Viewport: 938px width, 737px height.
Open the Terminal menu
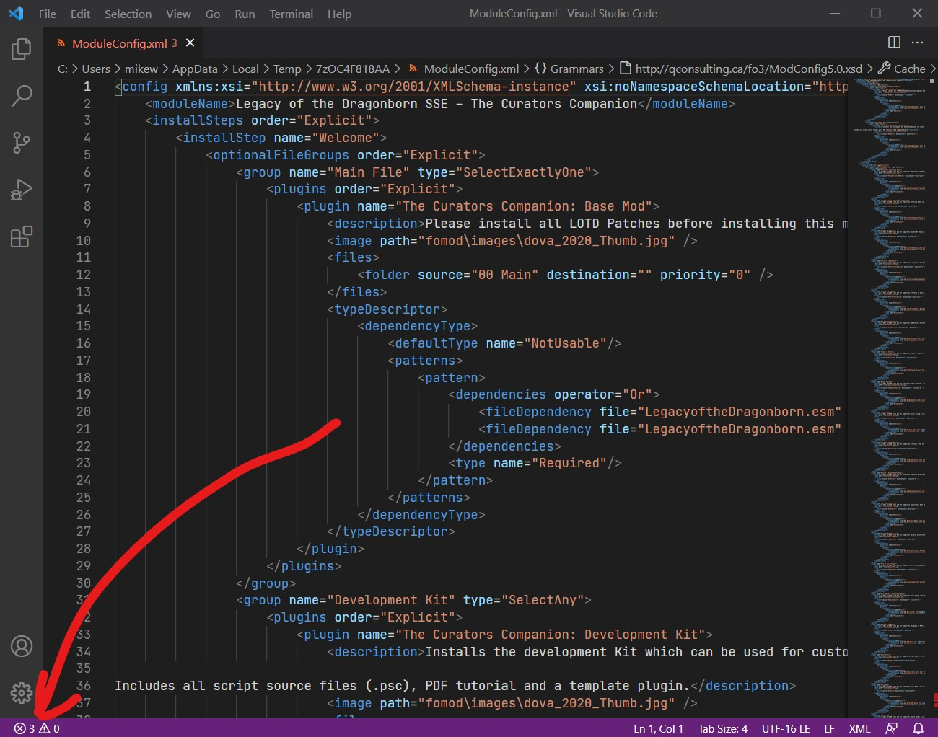click(x=291, y=14)
